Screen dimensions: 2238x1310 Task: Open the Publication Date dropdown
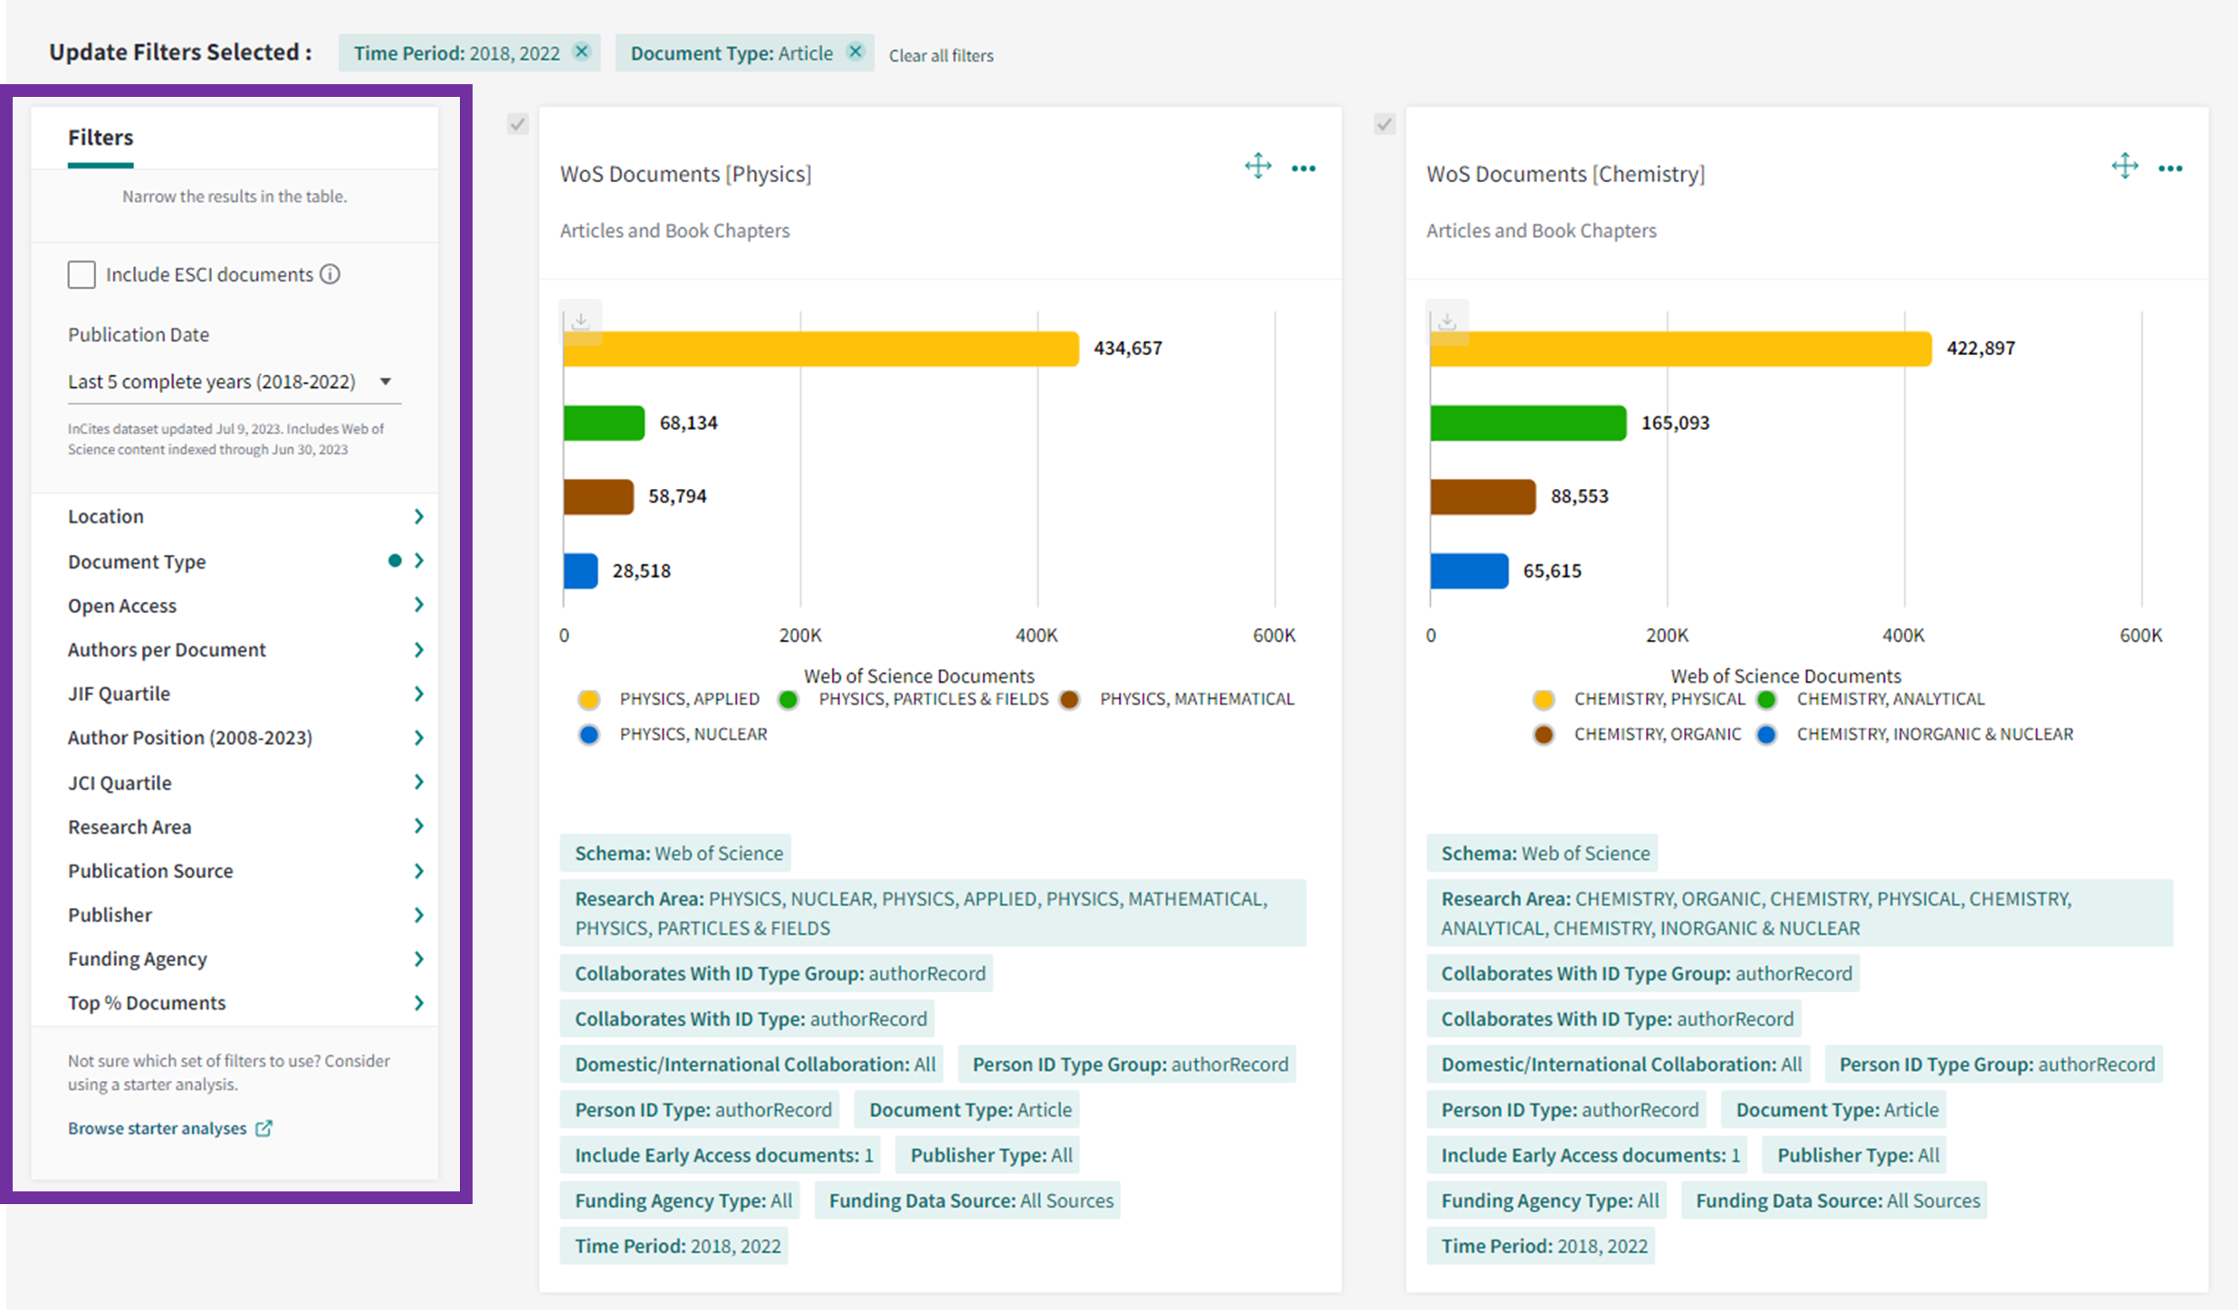[x=386, y=381]
